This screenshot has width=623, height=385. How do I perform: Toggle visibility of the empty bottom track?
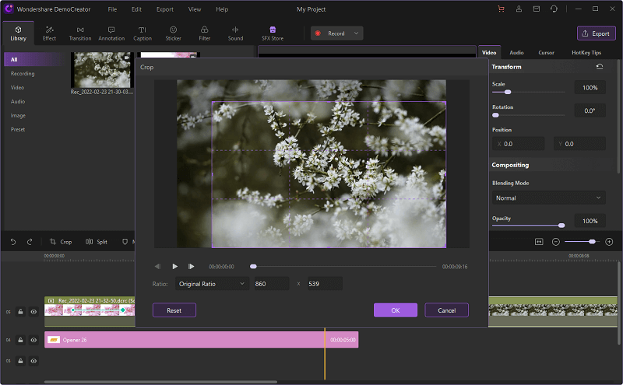click(33, 361)
